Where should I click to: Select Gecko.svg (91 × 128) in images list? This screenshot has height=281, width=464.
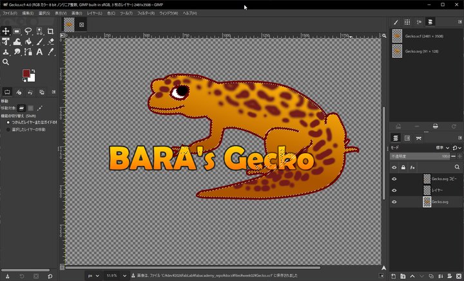coord(425,51)
